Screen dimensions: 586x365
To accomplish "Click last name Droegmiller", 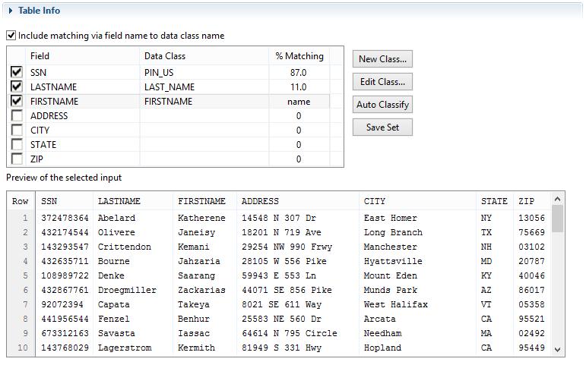I will tap(127, 290).
